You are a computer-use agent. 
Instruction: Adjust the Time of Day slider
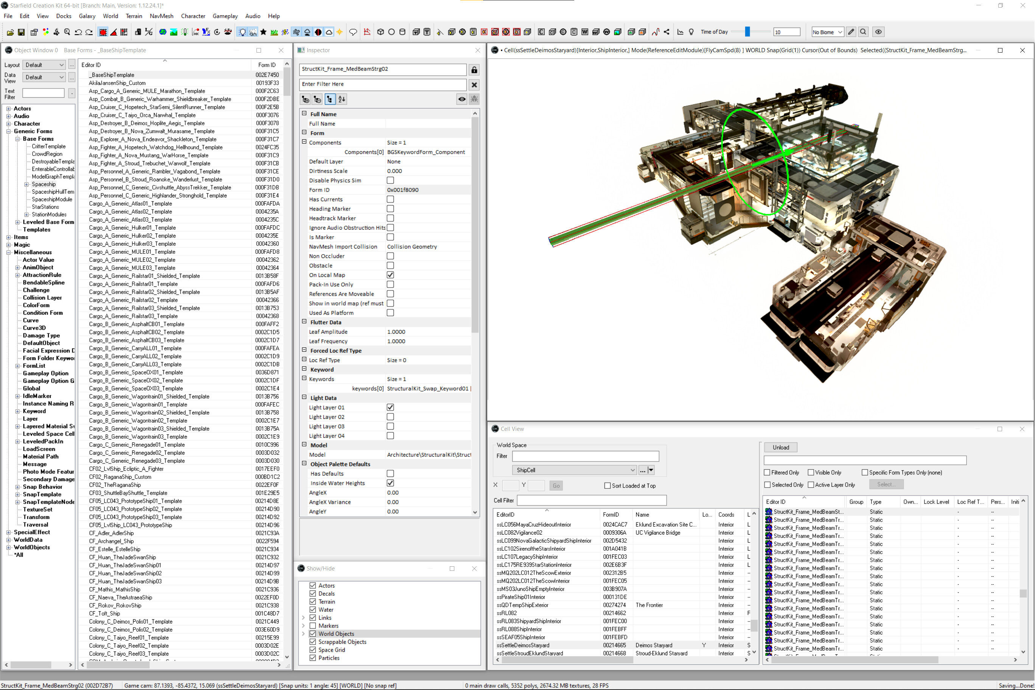pyautogui.click(x=747, y=32)
